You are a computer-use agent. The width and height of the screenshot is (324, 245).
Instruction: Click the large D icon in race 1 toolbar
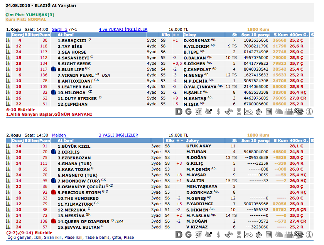pos(179,112)
